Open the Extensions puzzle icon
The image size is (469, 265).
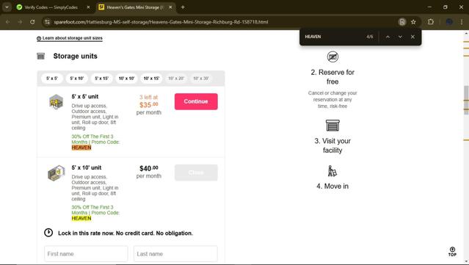click(x=430, y=22)
